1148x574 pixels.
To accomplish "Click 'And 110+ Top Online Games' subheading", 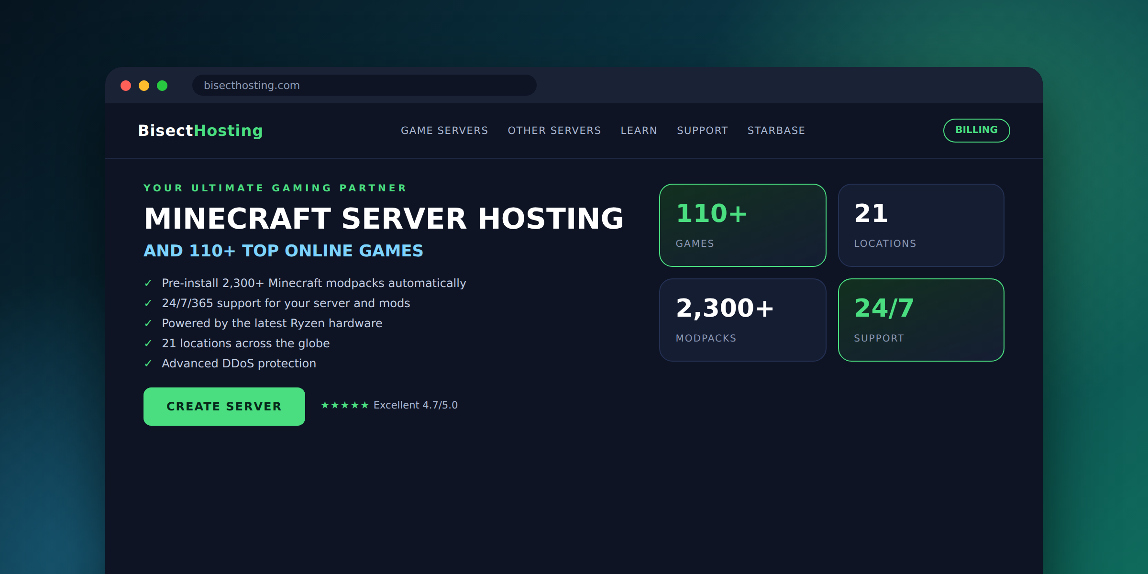I will pos(283,251).
